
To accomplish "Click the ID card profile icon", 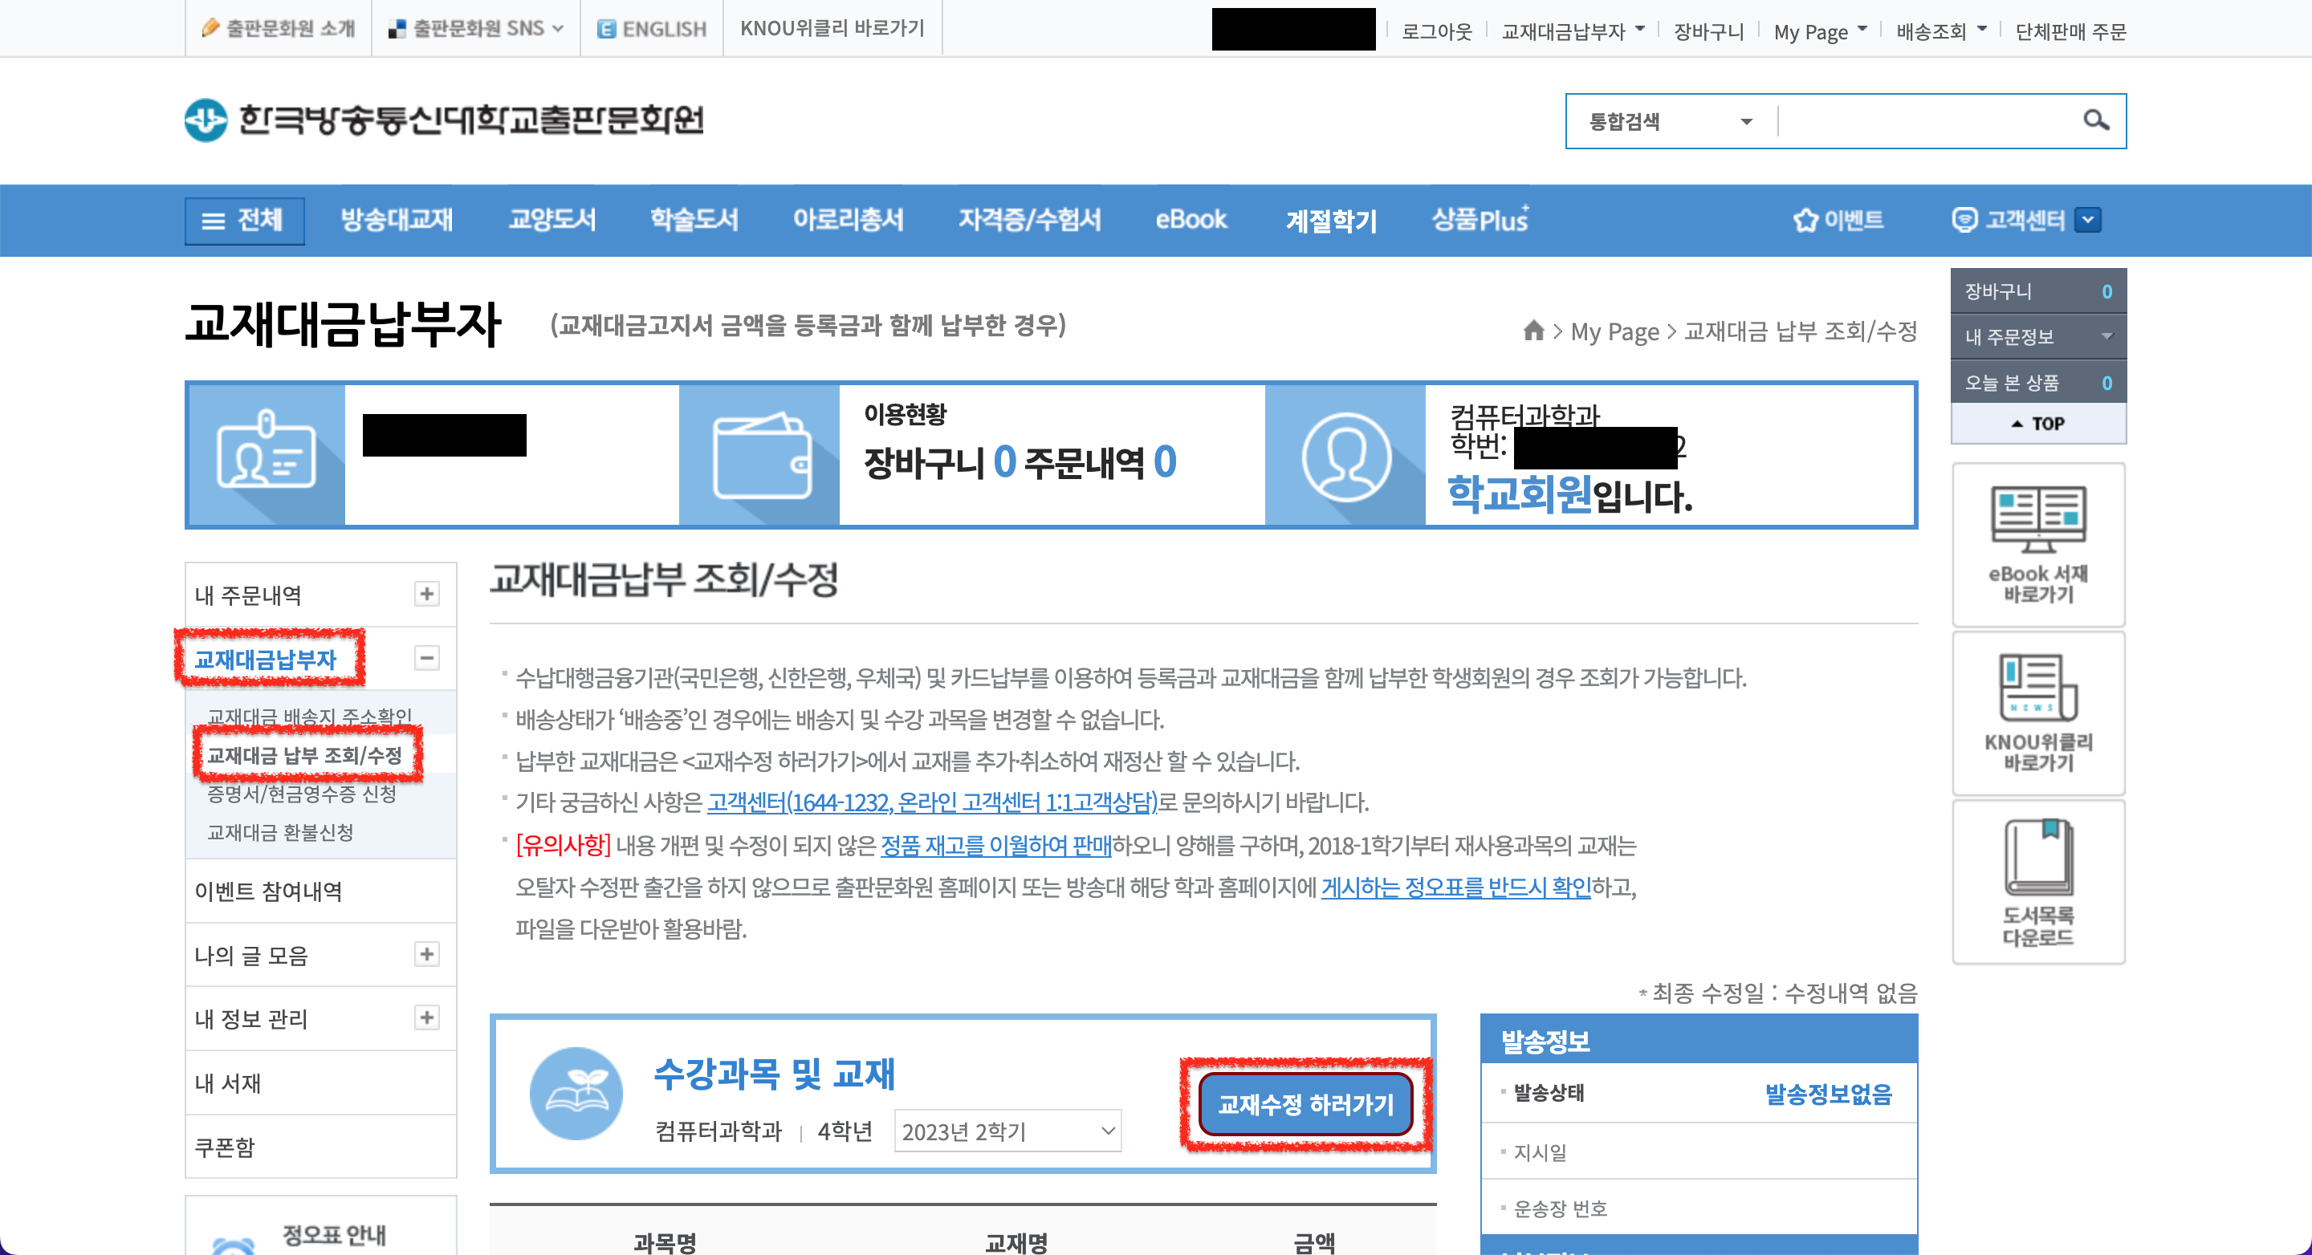I will 266,456.
